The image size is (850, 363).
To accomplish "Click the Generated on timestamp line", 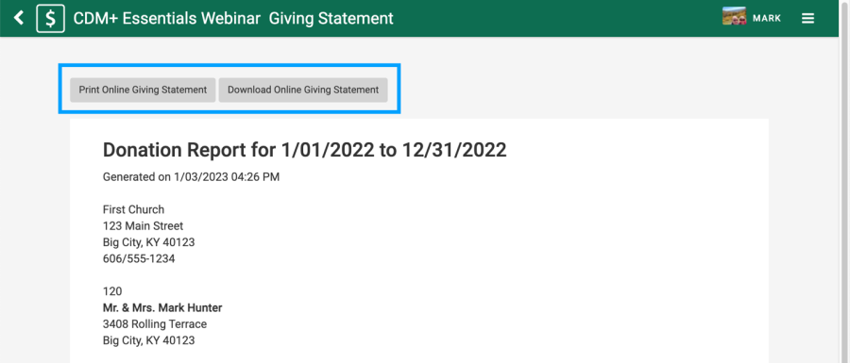I will point(192,177).
